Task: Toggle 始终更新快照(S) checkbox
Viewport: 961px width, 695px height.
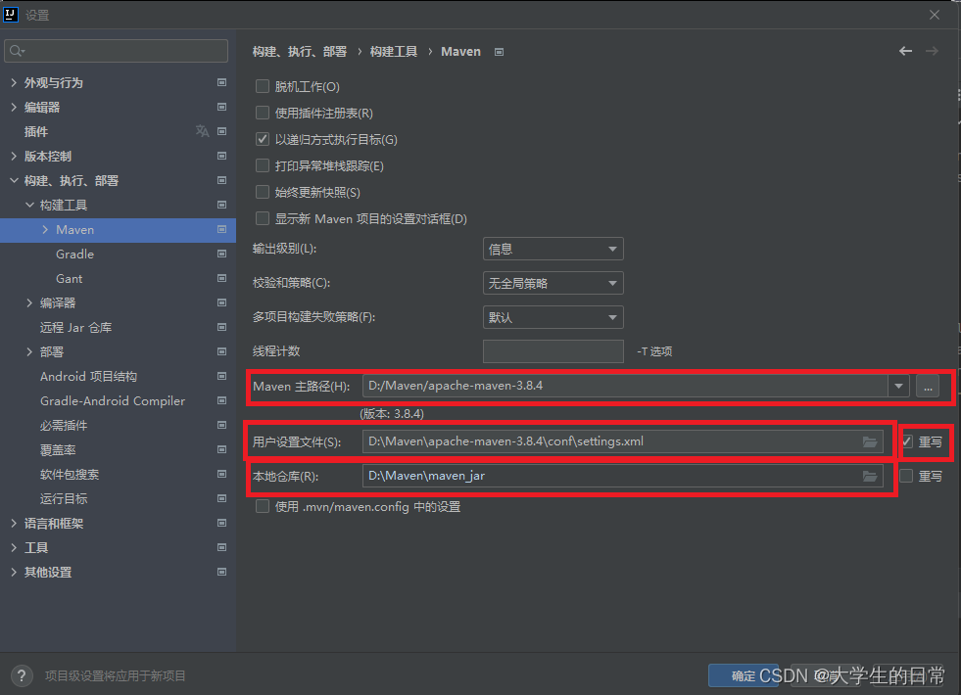Action: click(x=263, y=192)
